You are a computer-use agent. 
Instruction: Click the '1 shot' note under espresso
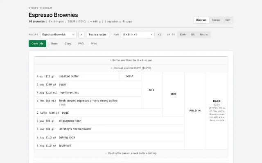(62, 105)
